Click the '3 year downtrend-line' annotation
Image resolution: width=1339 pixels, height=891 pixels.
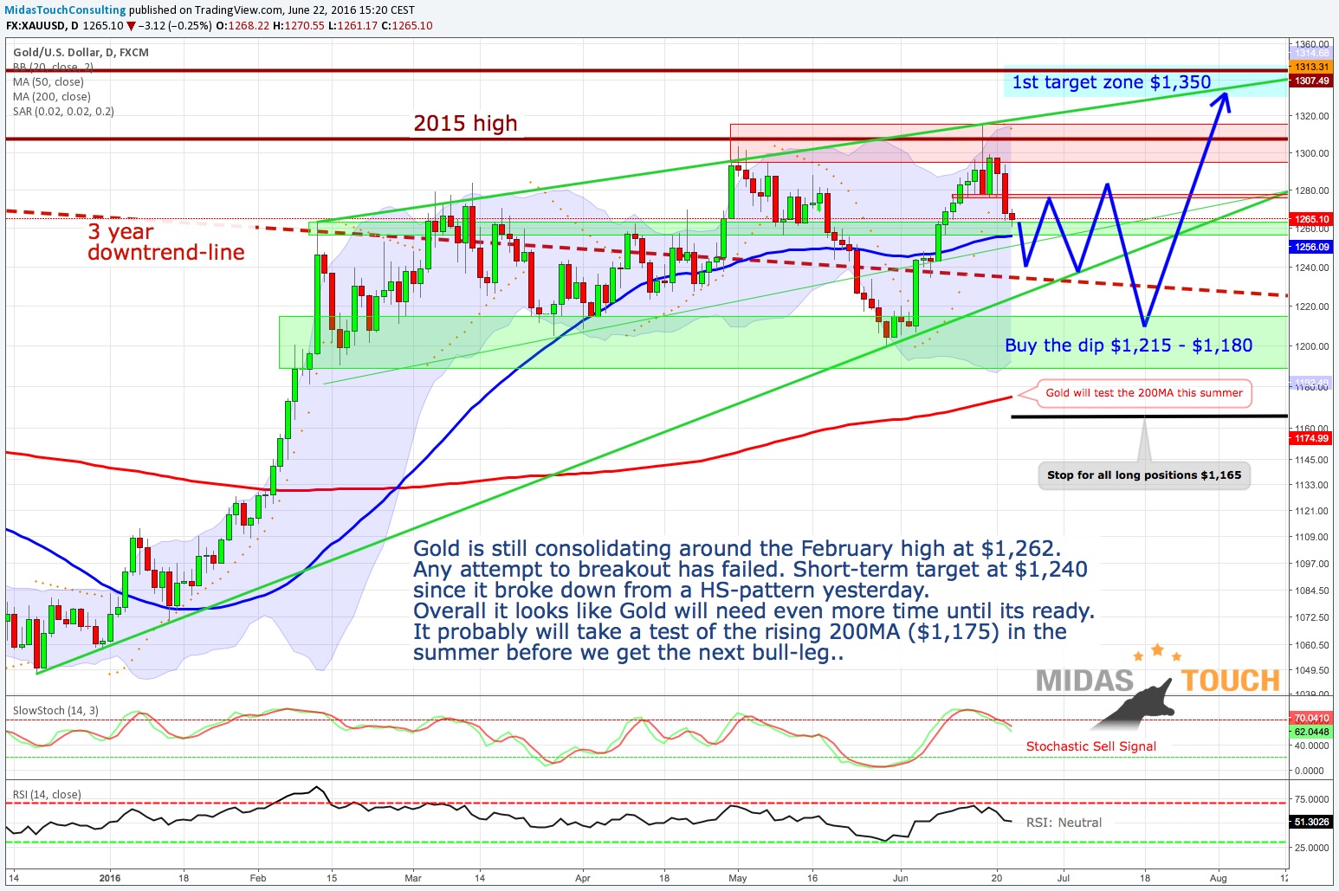[166, 242]
